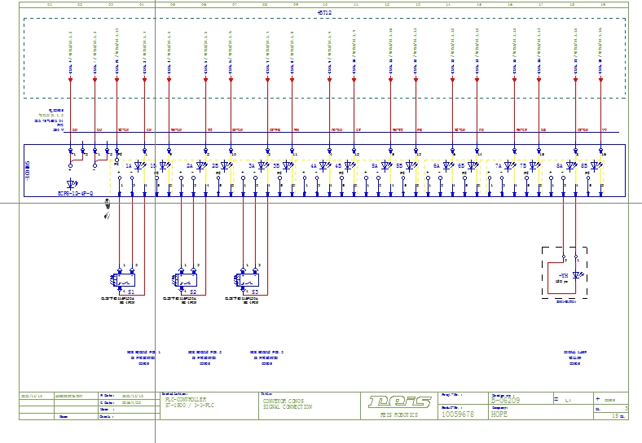The width and height of the screenshot is (642, 443).
Task: Select the S3 proximity sensor symbol
Action: [247, 280]
